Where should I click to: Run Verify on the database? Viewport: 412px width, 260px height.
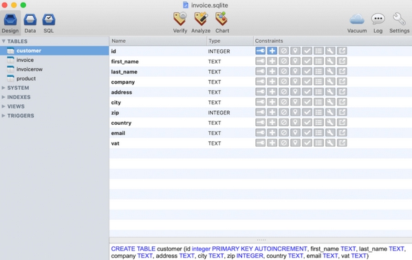[x=180, y=23]
